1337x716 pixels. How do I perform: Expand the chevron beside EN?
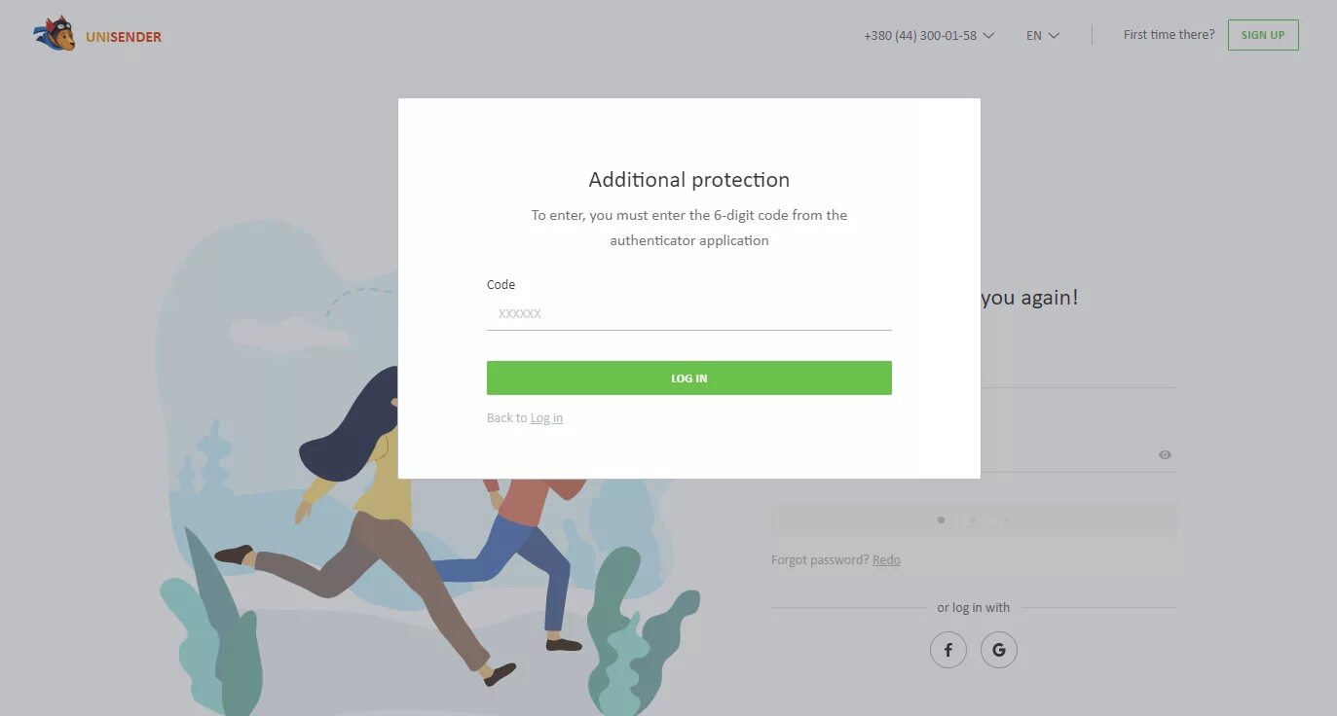[x=1054, y=36]
